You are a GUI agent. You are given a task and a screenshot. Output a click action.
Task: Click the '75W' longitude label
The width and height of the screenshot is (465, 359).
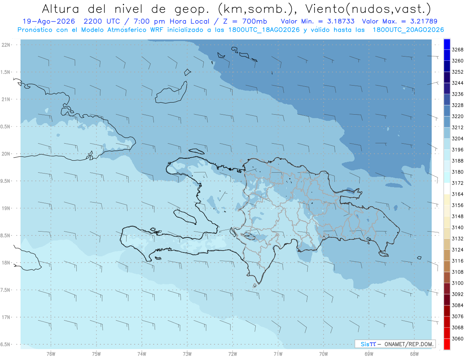coord(96,354)
